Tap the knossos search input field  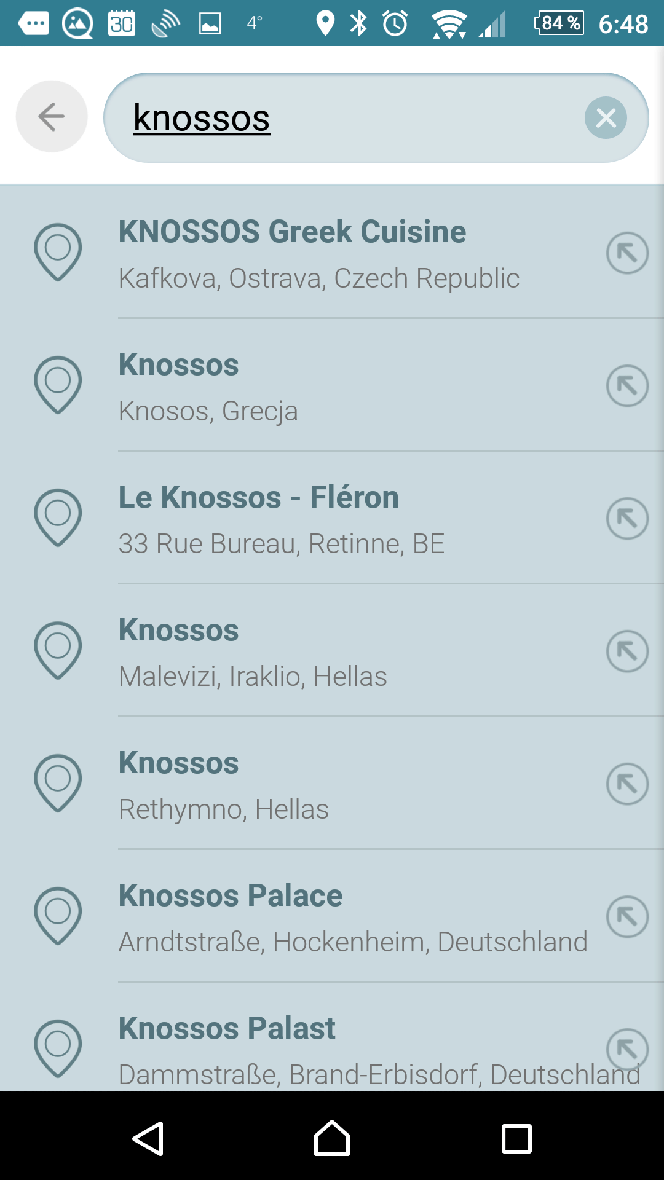click(x=344, y=117)
